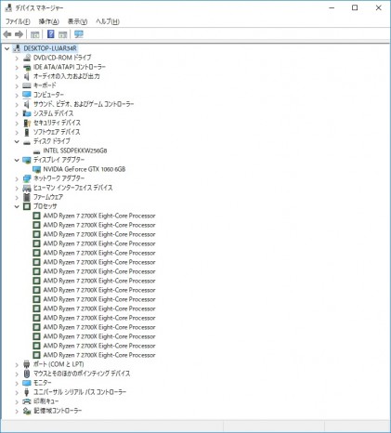Select マウスとそのほかのポインティング デバイス label
The width and height of the screenshot is (391, 433).
(82, 374)
